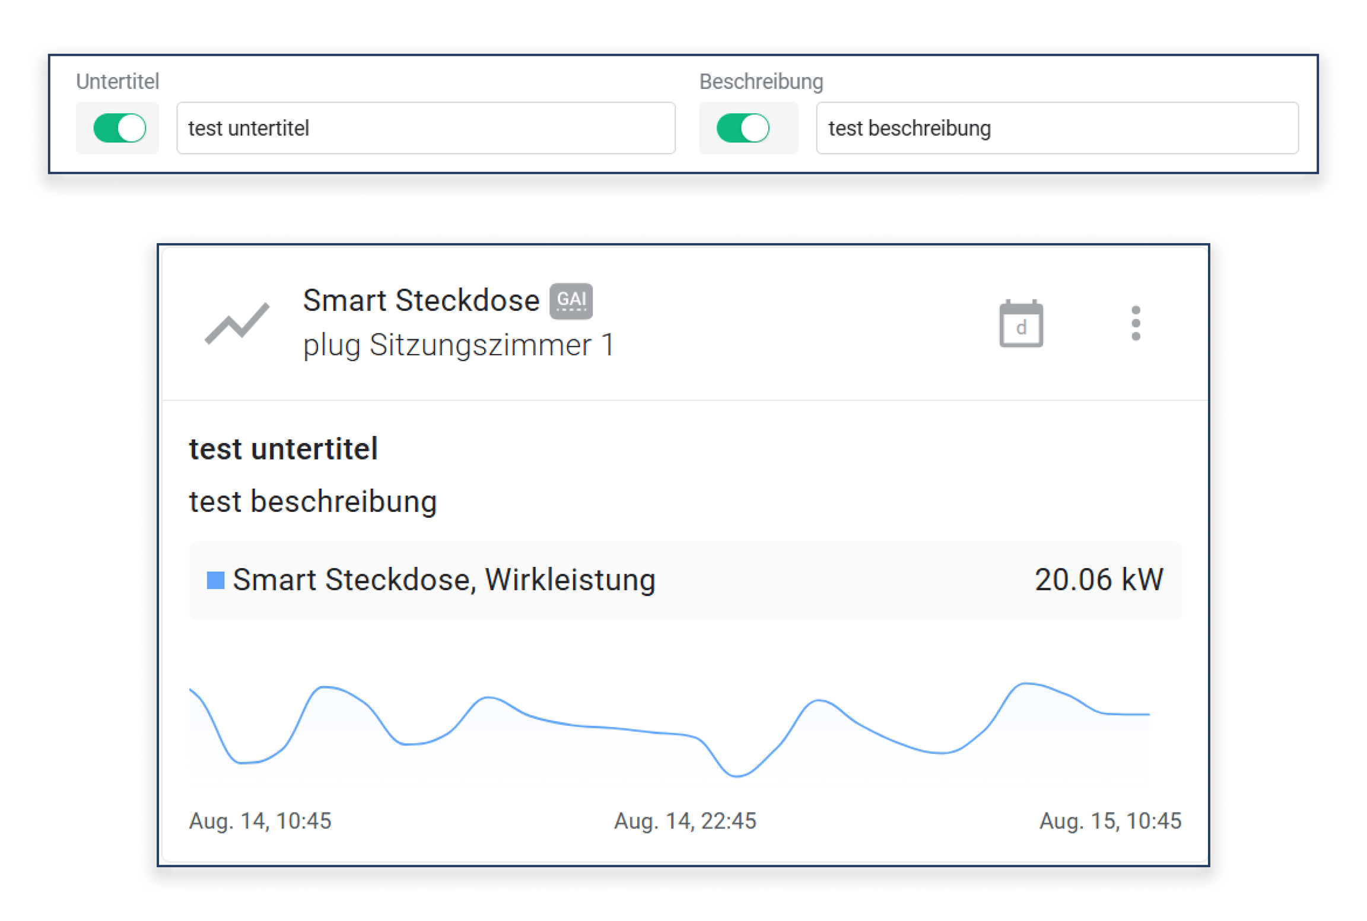Viewport: 1367px width, 921px height.
Task: Toggle the Untertitel switch off
Action: tap(120, 128)
